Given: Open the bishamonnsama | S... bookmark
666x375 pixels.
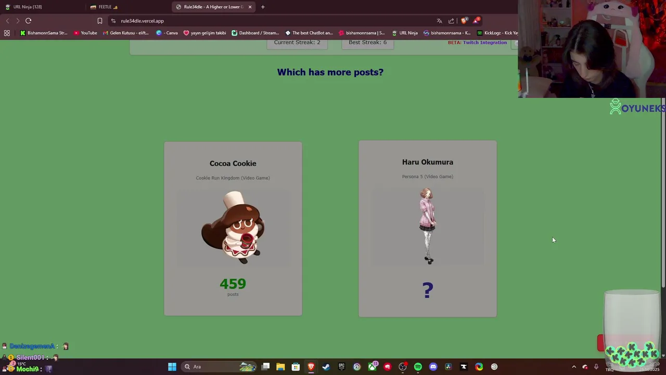Looking at the screenshot, I should coord(362,33).
